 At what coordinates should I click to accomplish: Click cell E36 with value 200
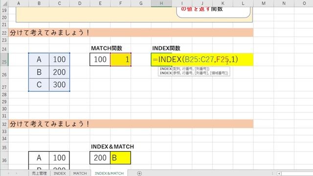click(x=100, y=158)
